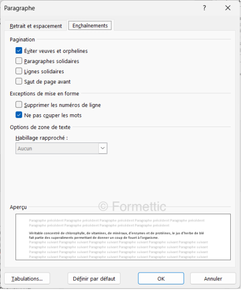This screenshot has width=241, height=290.
Task: Open help with the question mark icon
Action: pos(205,8)
